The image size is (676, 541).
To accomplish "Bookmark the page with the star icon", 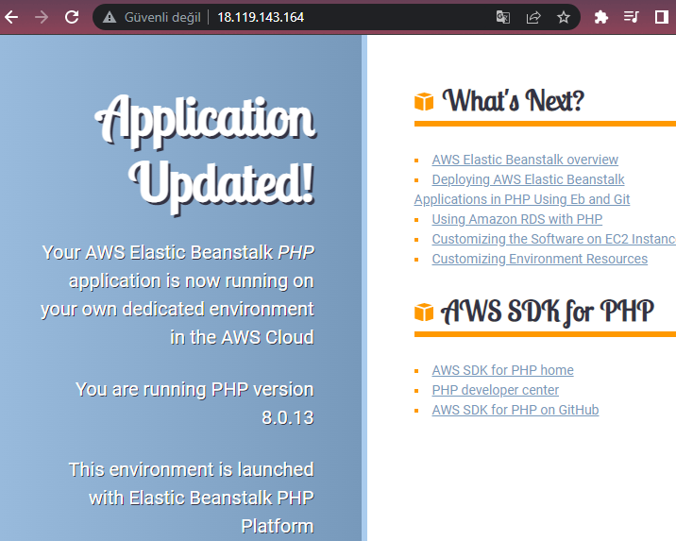I will (564, 17).
